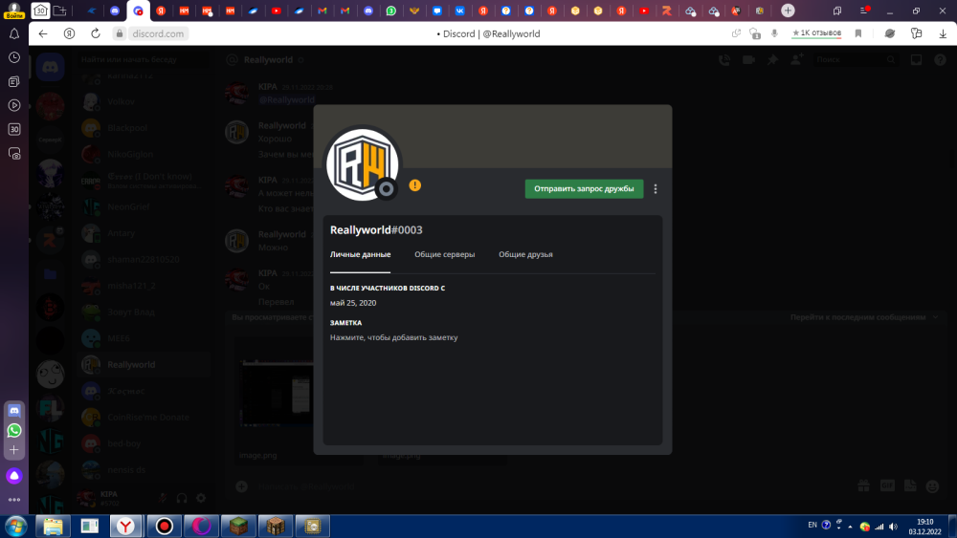This screenshot has width=957, height=538.
Task: Add app with sidebar plus button
Action: click(x=14, y=450)
